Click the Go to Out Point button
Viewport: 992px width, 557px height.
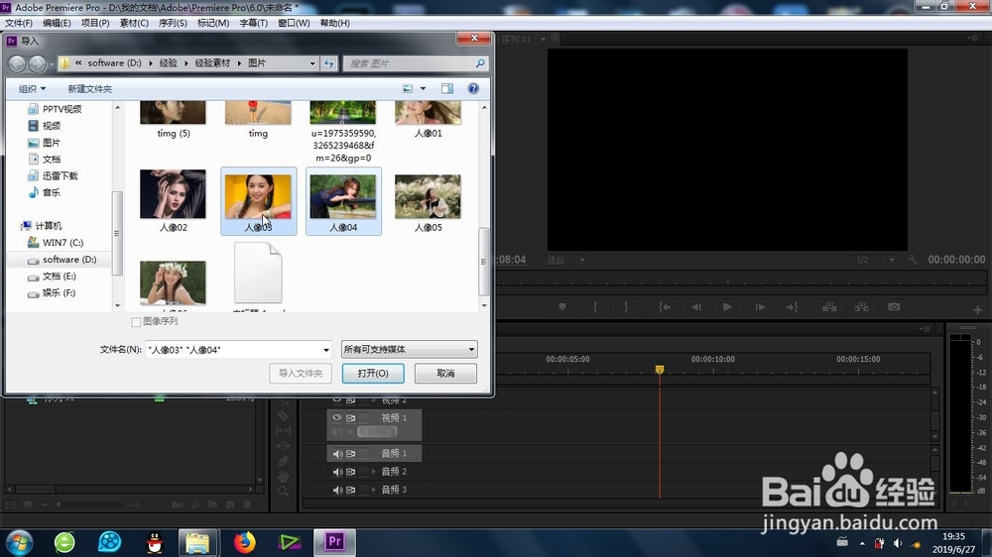coord(792,307)
